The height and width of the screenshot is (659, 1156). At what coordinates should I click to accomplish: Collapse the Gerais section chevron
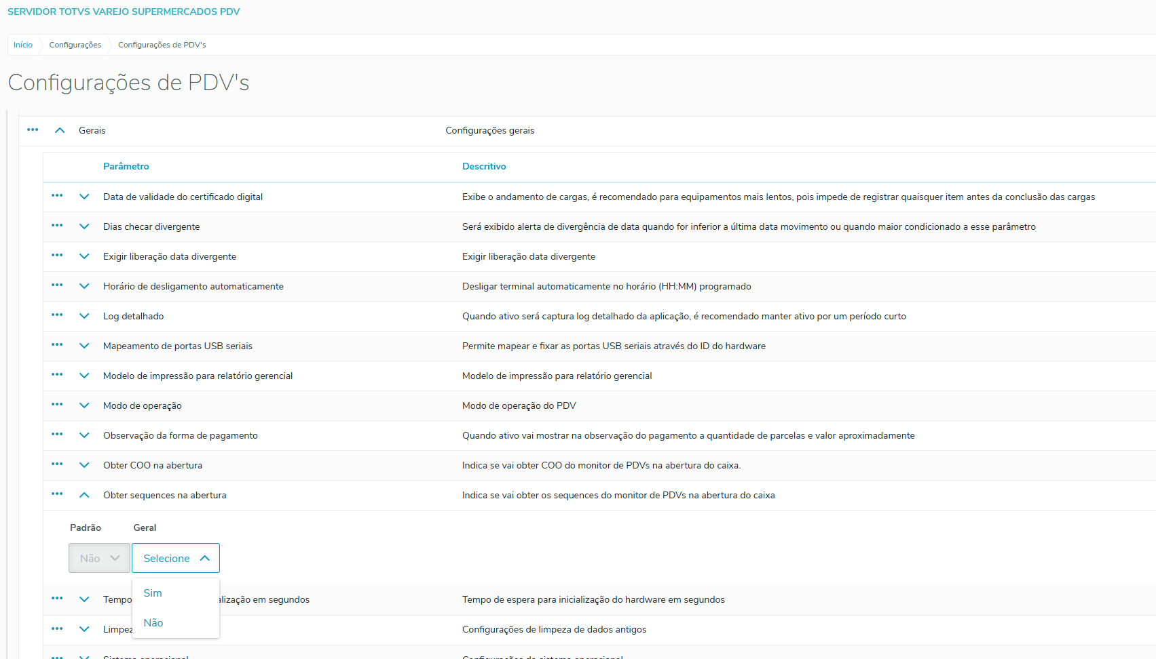click(60, 130)
